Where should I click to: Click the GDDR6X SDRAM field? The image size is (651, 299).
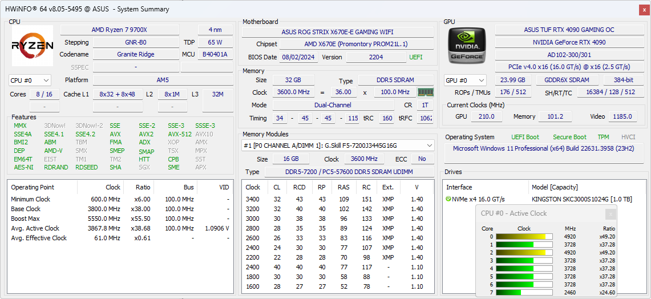click(x=568, y=80)
